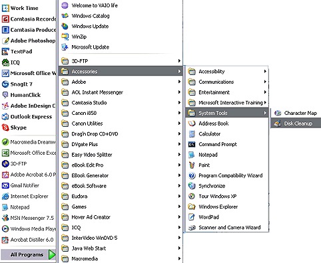Launch Adobe InDesign from pinned list
This screenshot has width=321, height=263.
coord(28,106)
